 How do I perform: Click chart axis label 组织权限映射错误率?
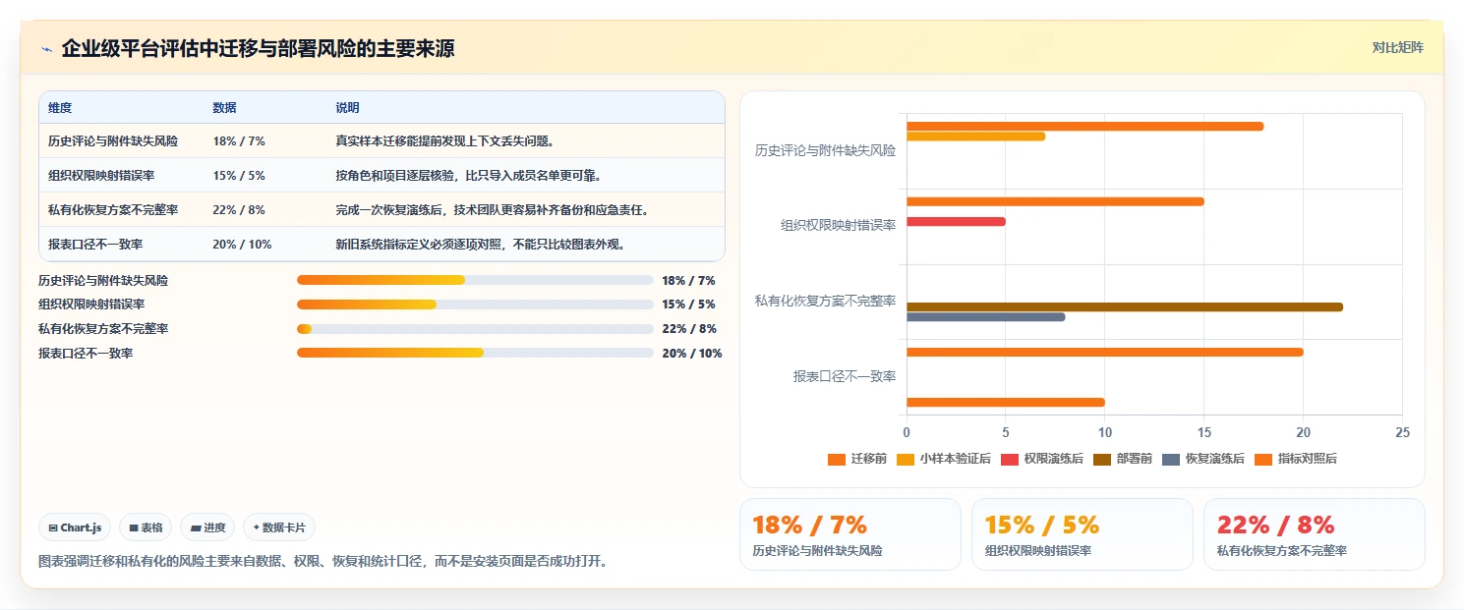point(838,226)
